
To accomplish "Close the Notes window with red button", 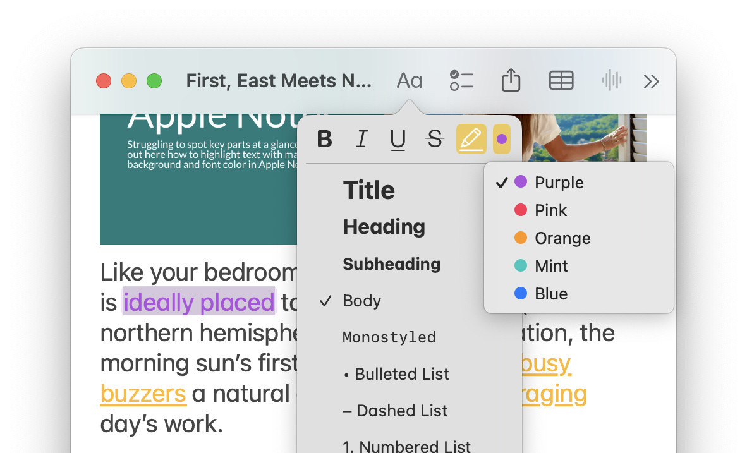I will [x=104, y=81].
